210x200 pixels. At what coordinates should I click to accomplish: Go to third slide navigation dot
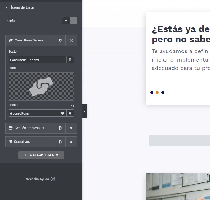(x=163, y=93)
